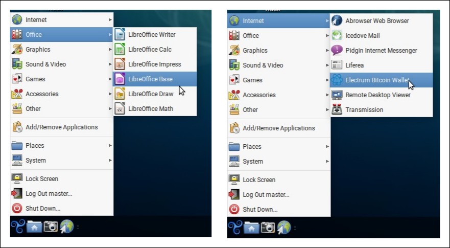The height and width of the screenshot is (248, 450).
Task: Select the LibreOffice Base database icon
Action: pos(120,79)
